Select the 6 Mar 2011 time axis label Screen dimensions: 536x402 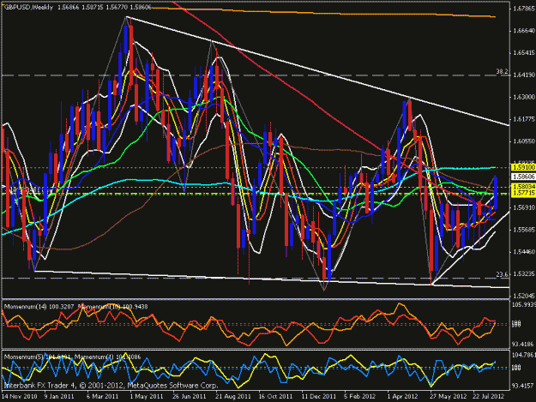tap(102, 397)
